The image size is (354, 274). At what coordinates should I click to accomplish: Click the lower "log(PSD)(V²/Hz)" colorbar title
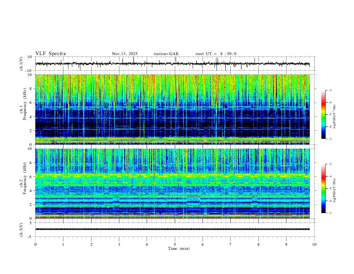click(334, 190)
